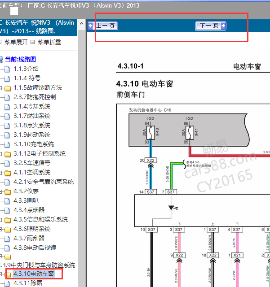Screen dimensions: 270x287
Task: Open the 4.3.3喇叭 page
Action: tap(26, 200)
